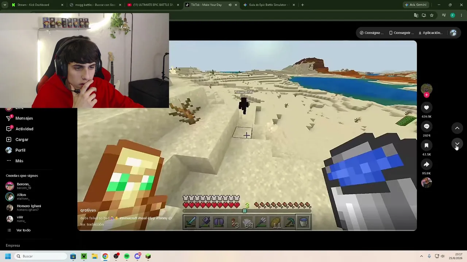Screen dimensions: 467x262
Task: Open the profile avatar in TikTok header
Action: click(454, 33)
